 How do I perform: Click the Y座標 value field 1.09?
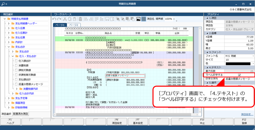click(x=239, y=41)
